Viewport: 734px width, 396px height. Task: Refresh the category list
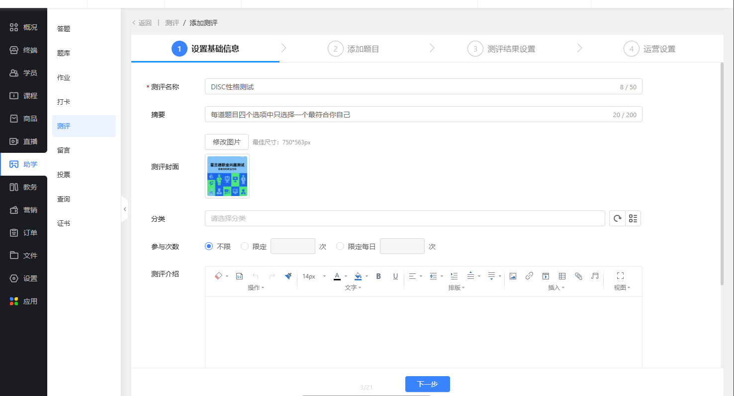point(617,218)
